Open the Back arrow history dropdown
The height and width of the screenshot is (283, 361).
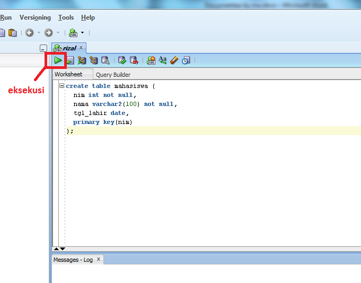(x=39, y=33)
